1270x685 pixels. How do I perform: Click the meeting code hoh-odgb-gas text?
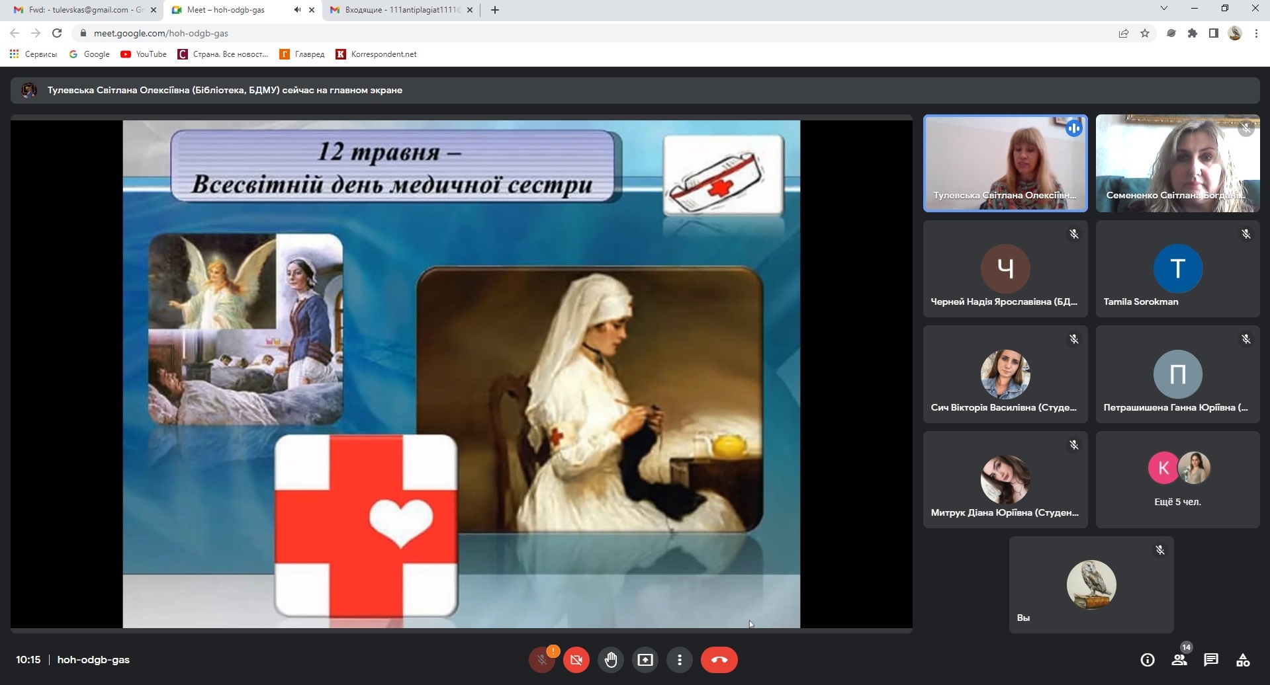[93, 660]
